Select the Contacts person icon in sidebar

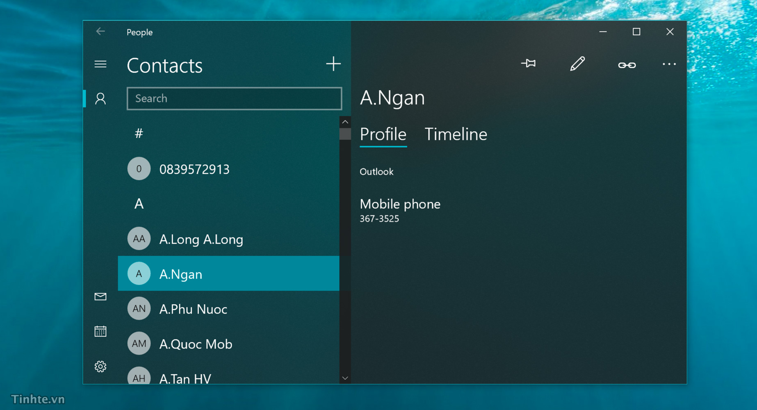click(x=100, y=98)
